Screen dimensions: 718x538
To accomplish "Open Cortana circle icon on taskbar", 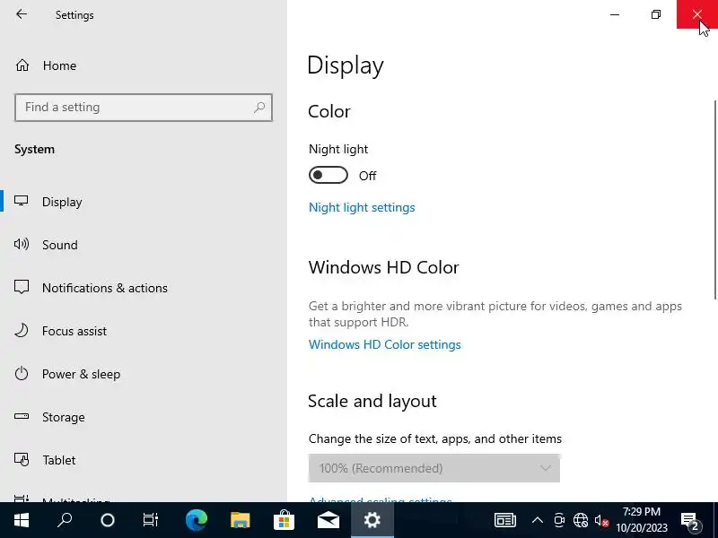I will (x=108, y=520).
